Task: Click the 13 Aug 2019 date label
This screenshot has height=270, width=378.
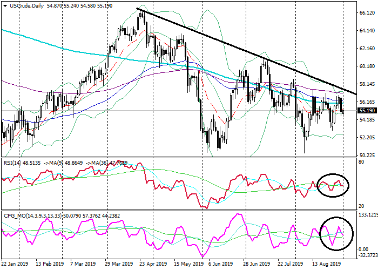Action: (x=326, y=265)
